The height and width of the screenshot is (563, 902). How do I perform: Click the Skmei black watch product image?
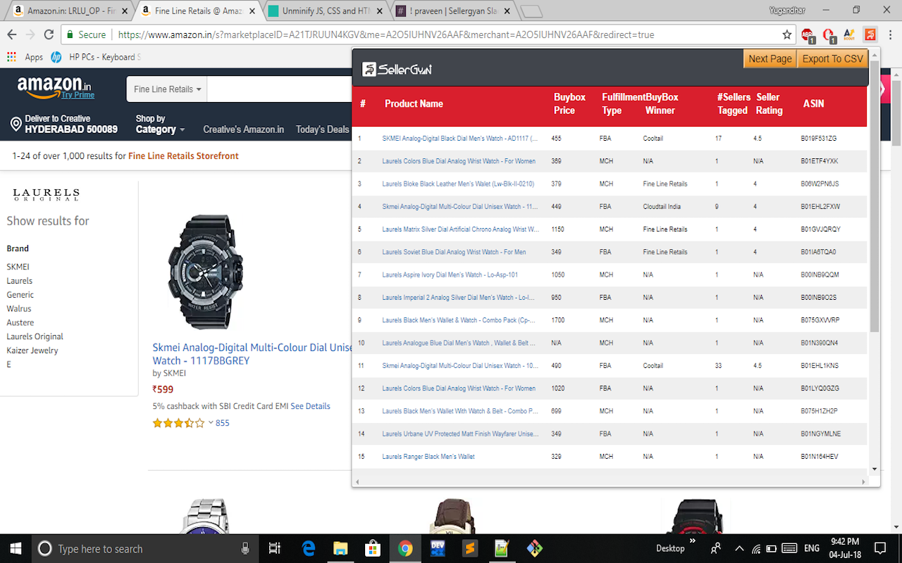[x=204, y=273]
